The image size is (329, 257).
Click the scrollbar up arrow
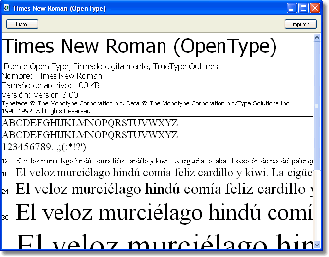coord(317,37)
